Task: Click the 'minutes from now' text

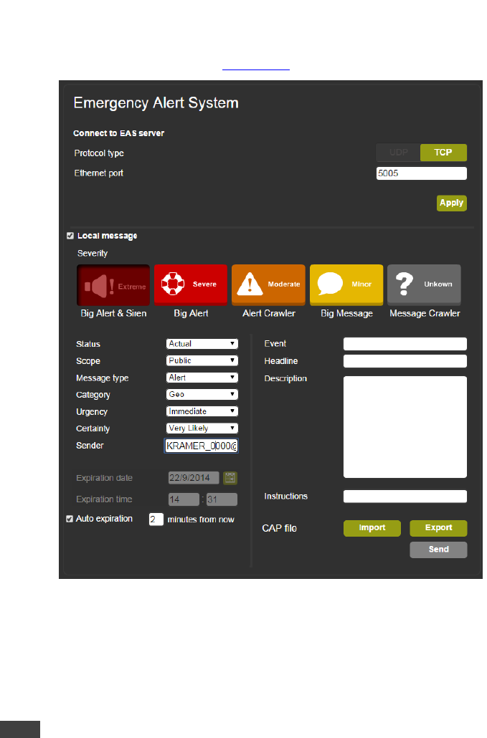Action: [x=201, y=519]
